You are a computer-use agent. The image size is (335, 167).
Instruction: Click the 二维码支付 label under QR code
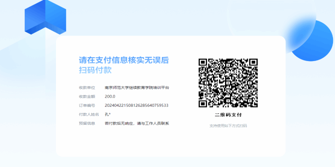pyautogui.click(x=228, y=115)
